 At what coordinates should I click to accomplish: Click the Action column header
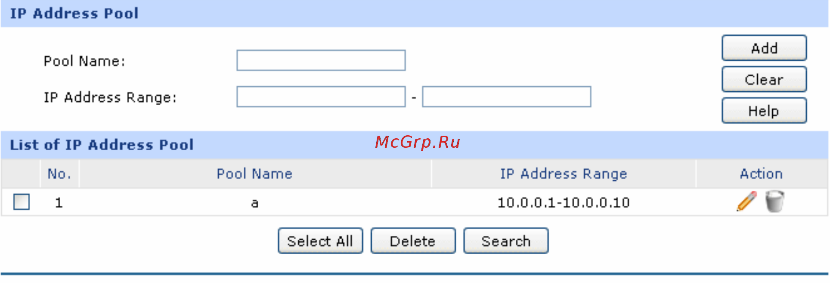click(761, 174)
